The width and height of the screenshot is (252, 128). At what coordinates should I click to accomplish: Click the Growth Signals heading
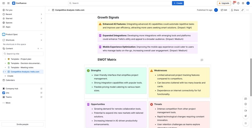108,17
